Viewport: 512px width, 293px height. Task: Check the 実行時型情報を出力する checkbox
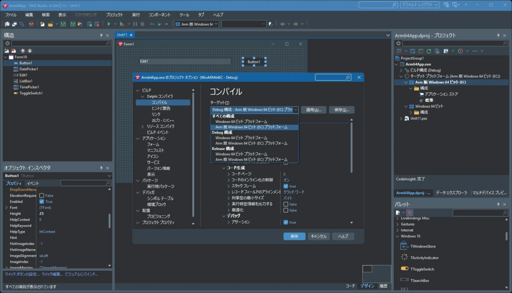(x=285, y=204)
